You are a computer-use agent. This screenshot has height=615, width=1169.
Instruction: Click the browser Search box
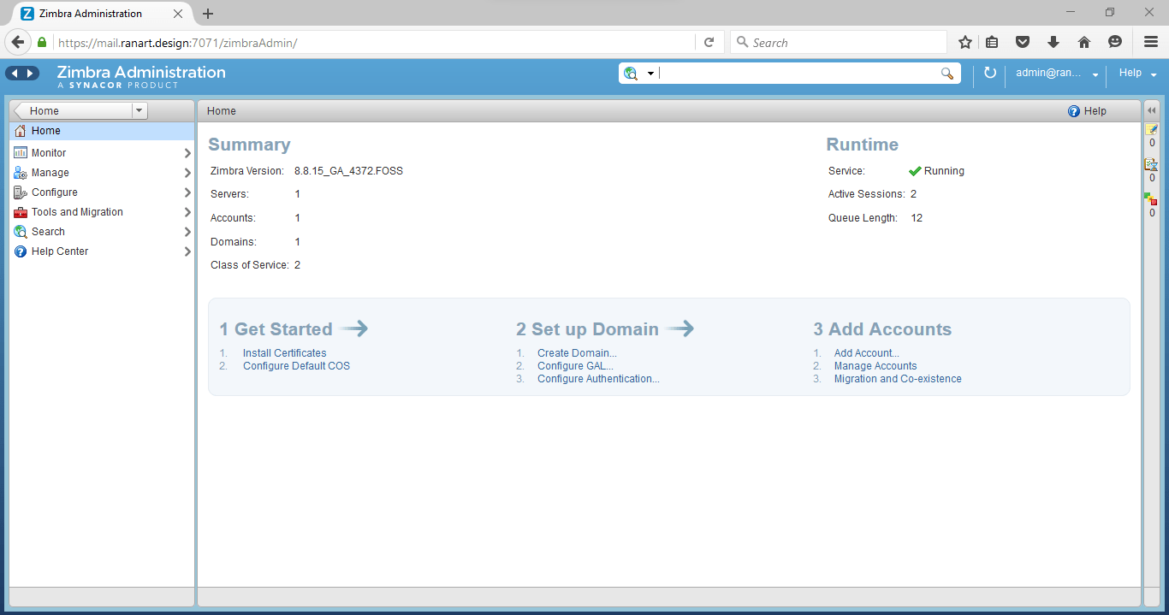(839, 42)
